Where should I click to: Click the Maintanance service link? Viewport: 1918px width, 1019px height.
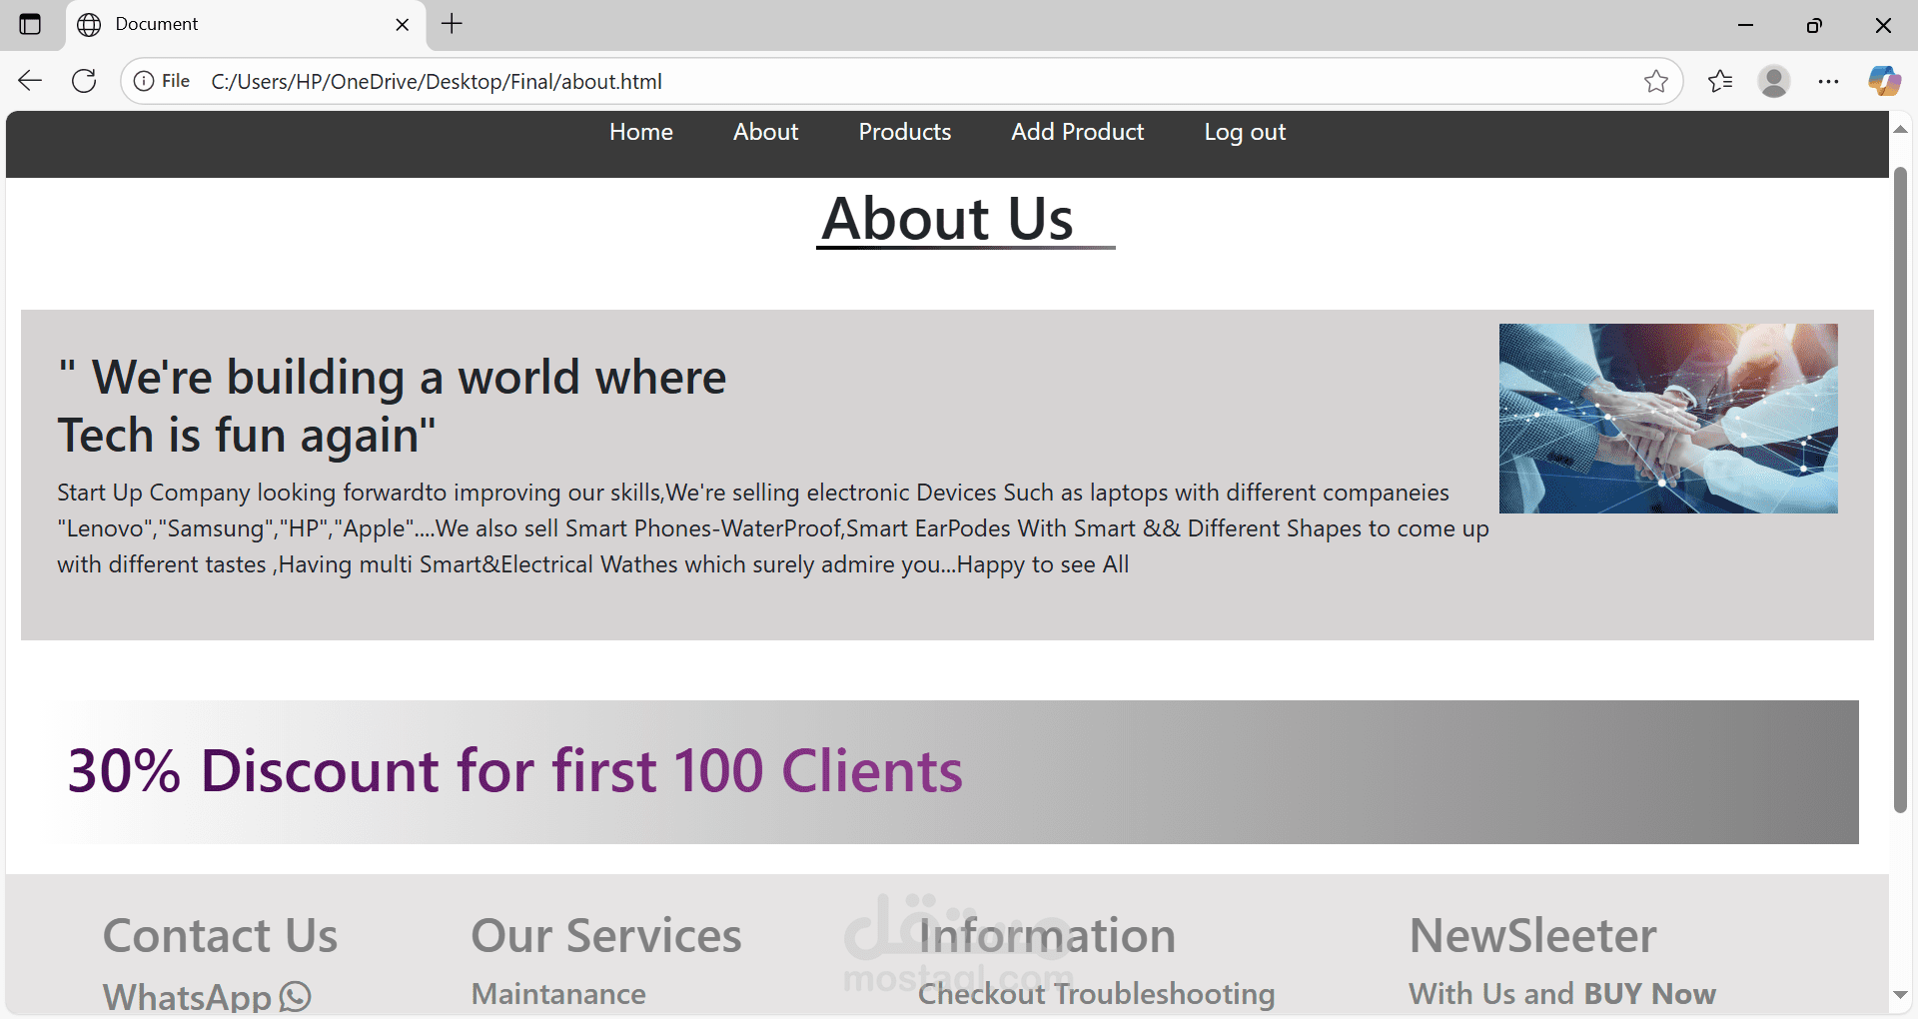click(x=558, y=994)
